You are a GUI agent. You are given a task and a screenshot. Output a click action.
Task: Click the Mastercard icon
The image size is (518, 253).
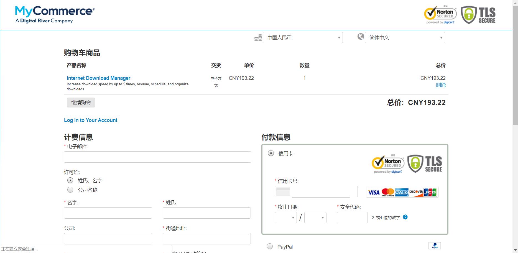click(388, 192)
